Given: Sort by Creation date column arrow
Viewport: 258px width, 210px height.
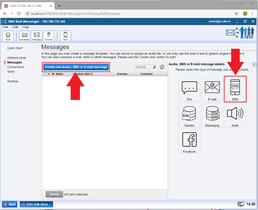Looking at the screenshot, I should [x=92, y=74].
